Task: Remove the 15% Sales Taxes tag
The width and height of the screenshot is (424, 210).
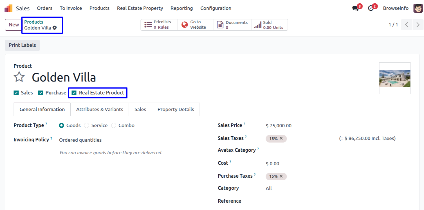Action: 281,138
